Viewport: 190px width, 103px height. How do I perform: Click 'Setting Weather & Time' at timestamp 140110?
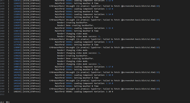pos(86,70)
